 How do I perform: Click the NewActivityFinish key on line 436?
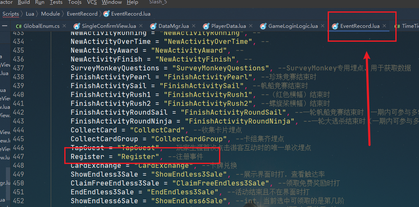107,59
